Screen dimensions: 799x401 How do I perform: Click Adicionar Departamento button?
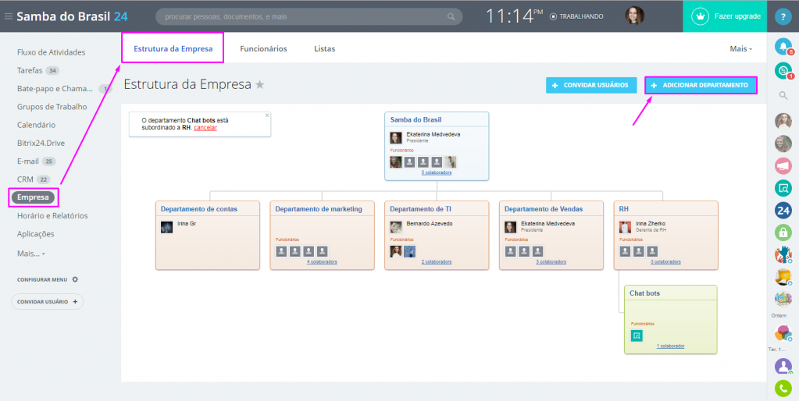[x=701, y=86]
